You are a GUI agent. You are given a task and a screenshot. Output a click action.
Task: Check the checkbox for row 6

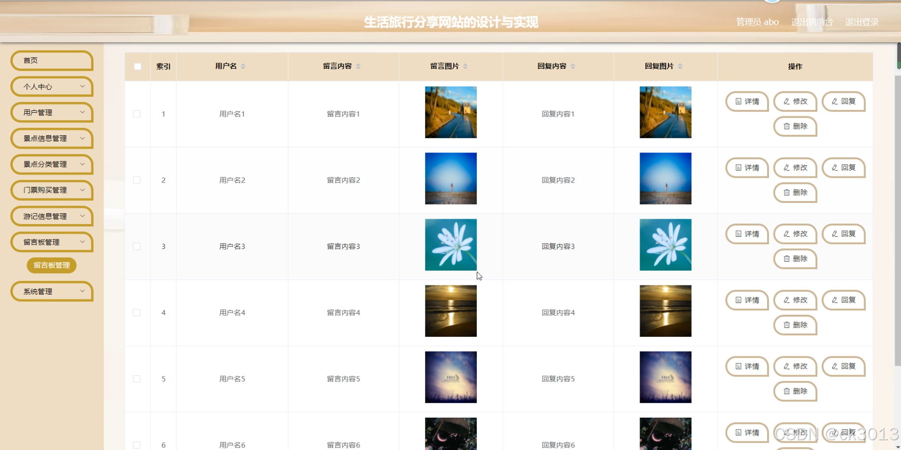click(x=137, y=445)
